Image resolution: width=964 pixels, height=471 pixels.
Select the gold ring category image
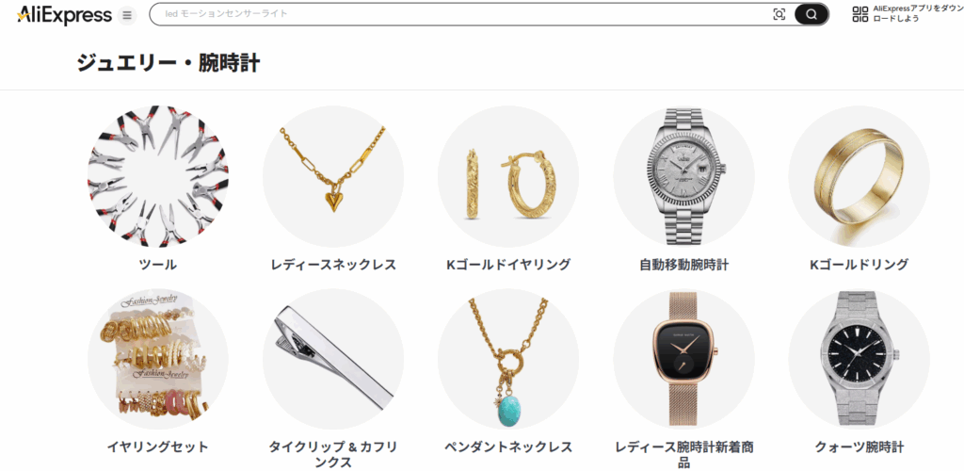tap(859, 176)
